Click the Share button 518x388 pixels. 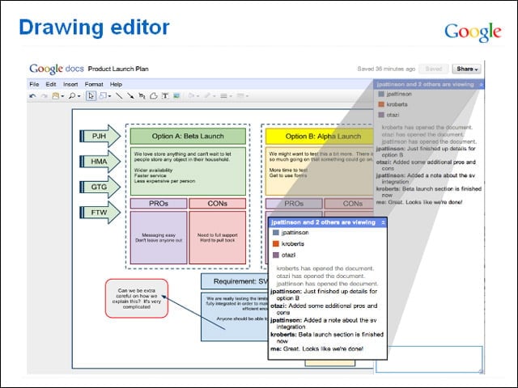point(466,69)
